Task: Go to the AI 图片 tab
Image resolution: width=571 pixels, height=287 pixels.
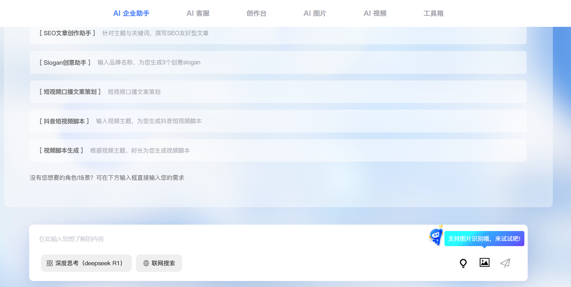Action: coord(315,13)
